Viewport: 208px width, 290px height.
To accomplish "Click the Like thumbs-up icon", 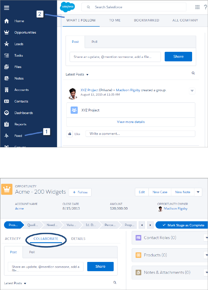I will point(70,134).
